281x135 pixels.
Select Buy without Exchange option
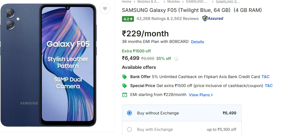click(129, 113)
